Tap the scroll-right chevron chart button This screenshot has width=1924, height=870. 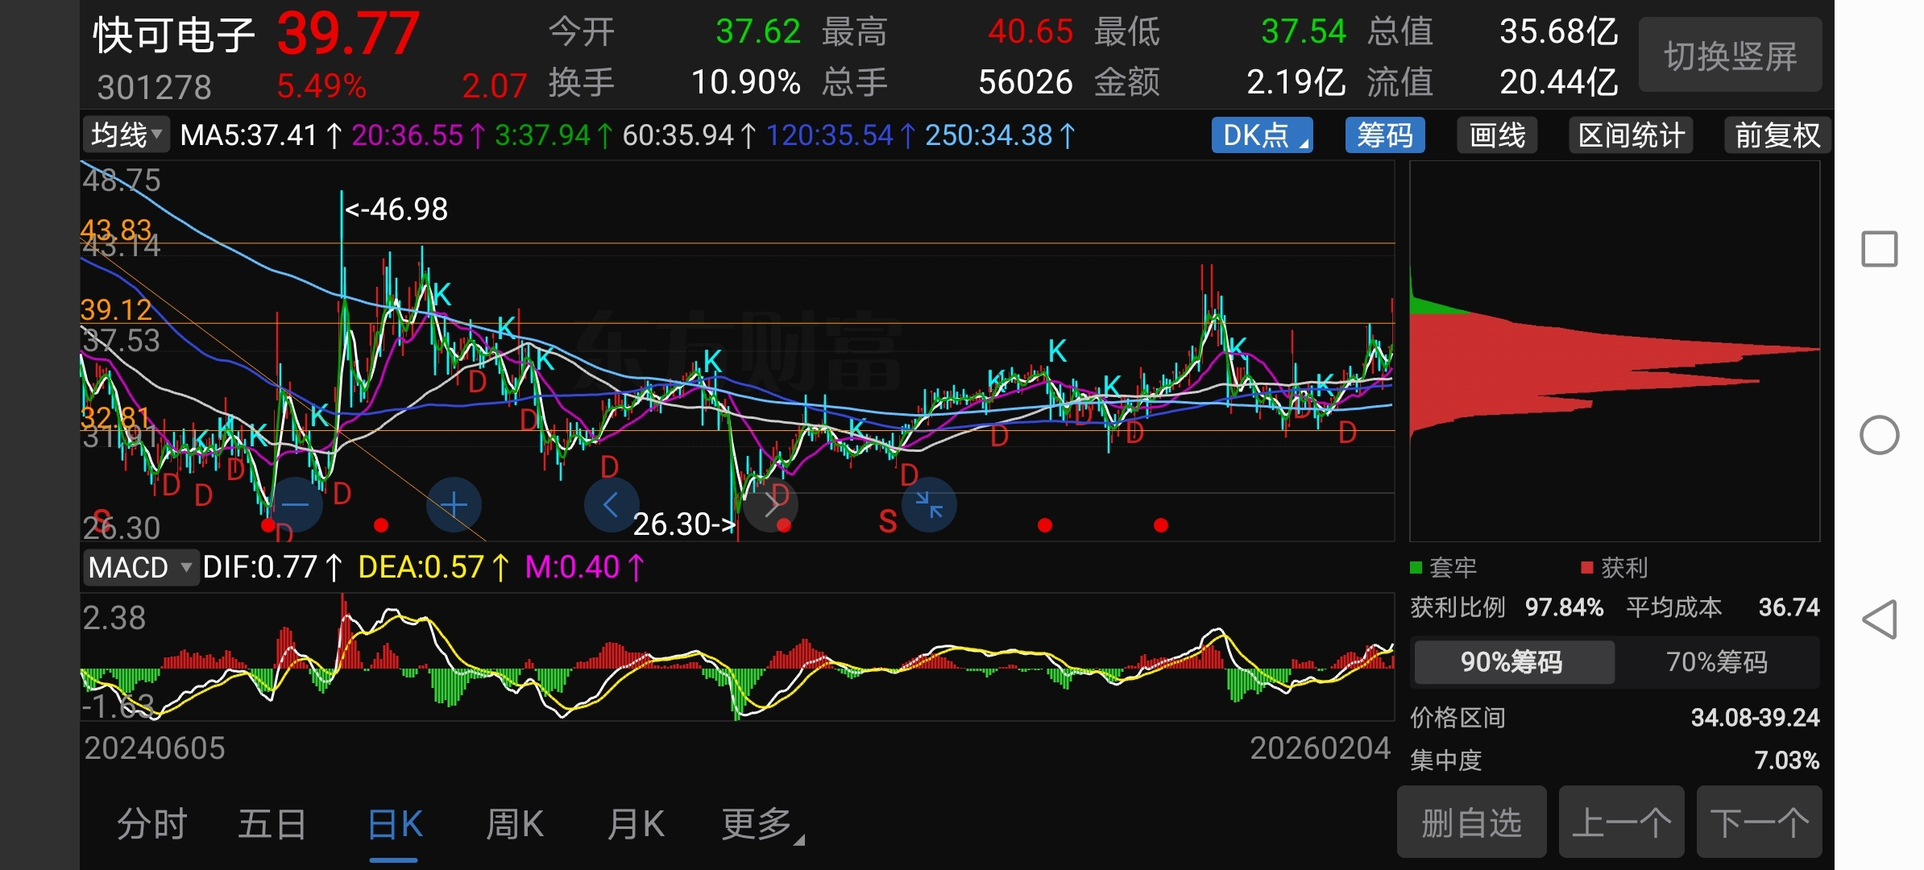point(771,505)
